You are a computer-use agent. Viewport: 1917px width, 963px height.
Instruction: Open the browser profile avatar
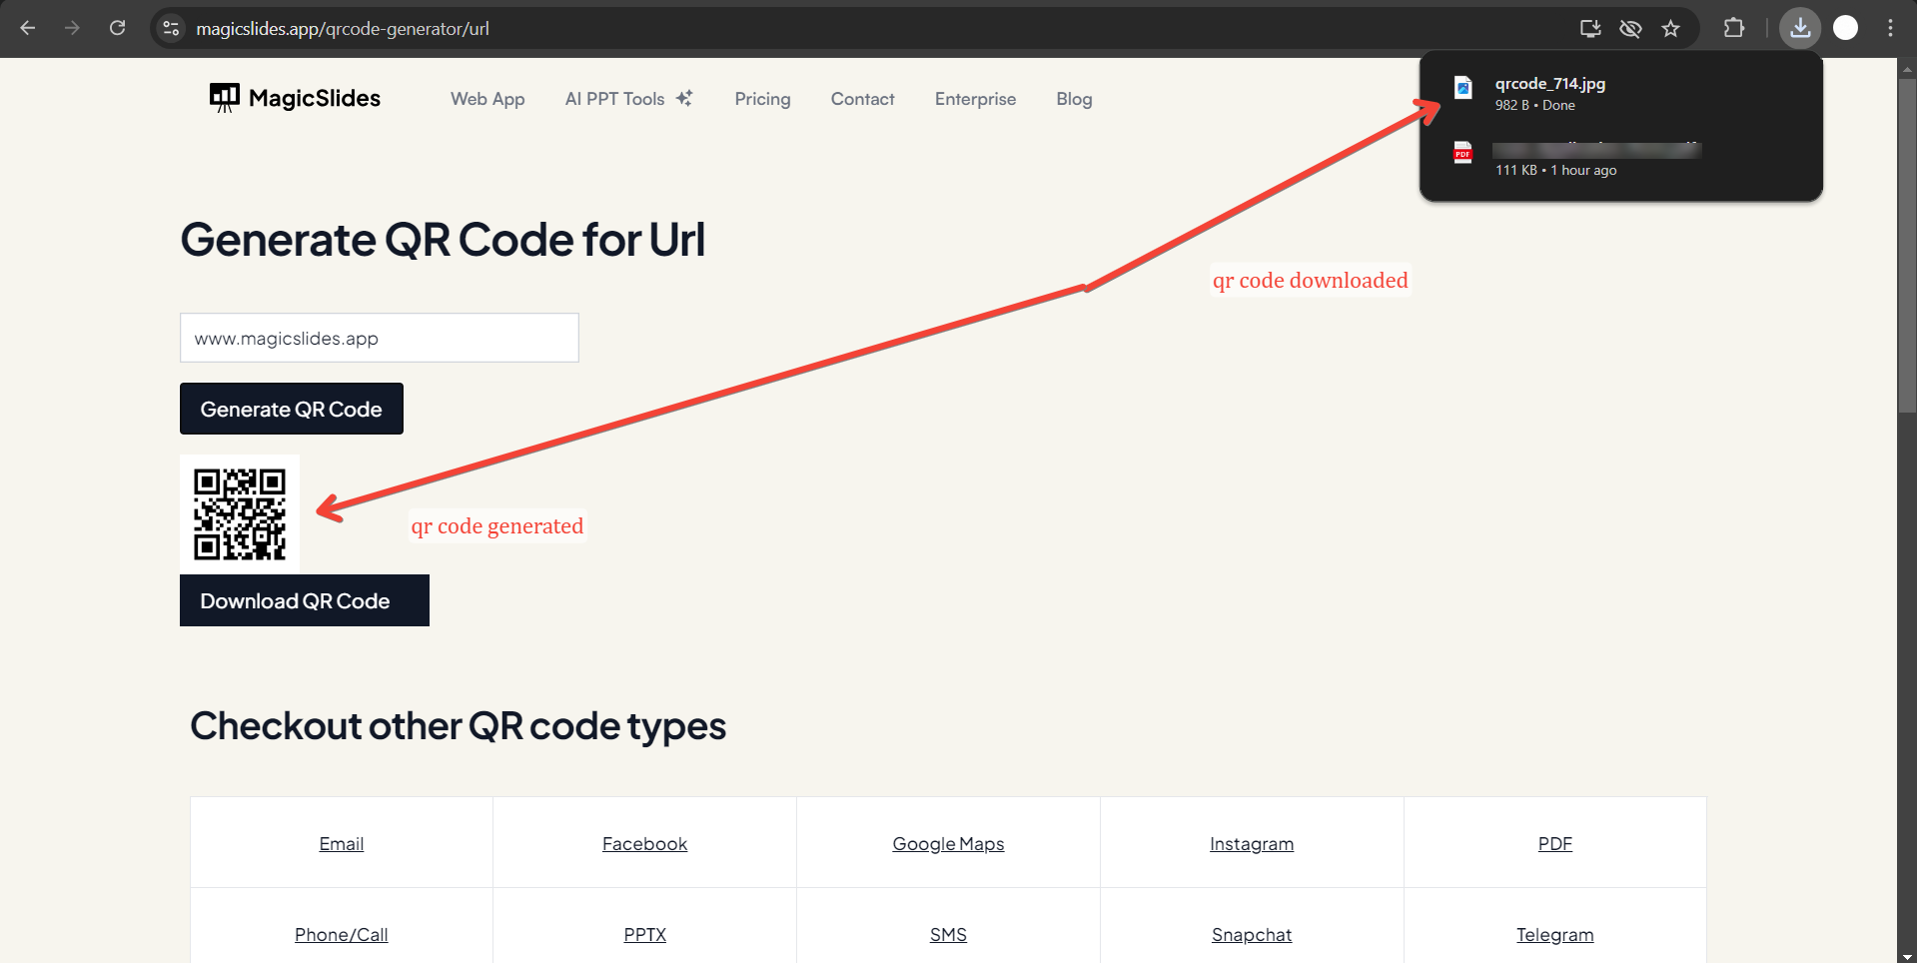click(x=1845, y=28)
